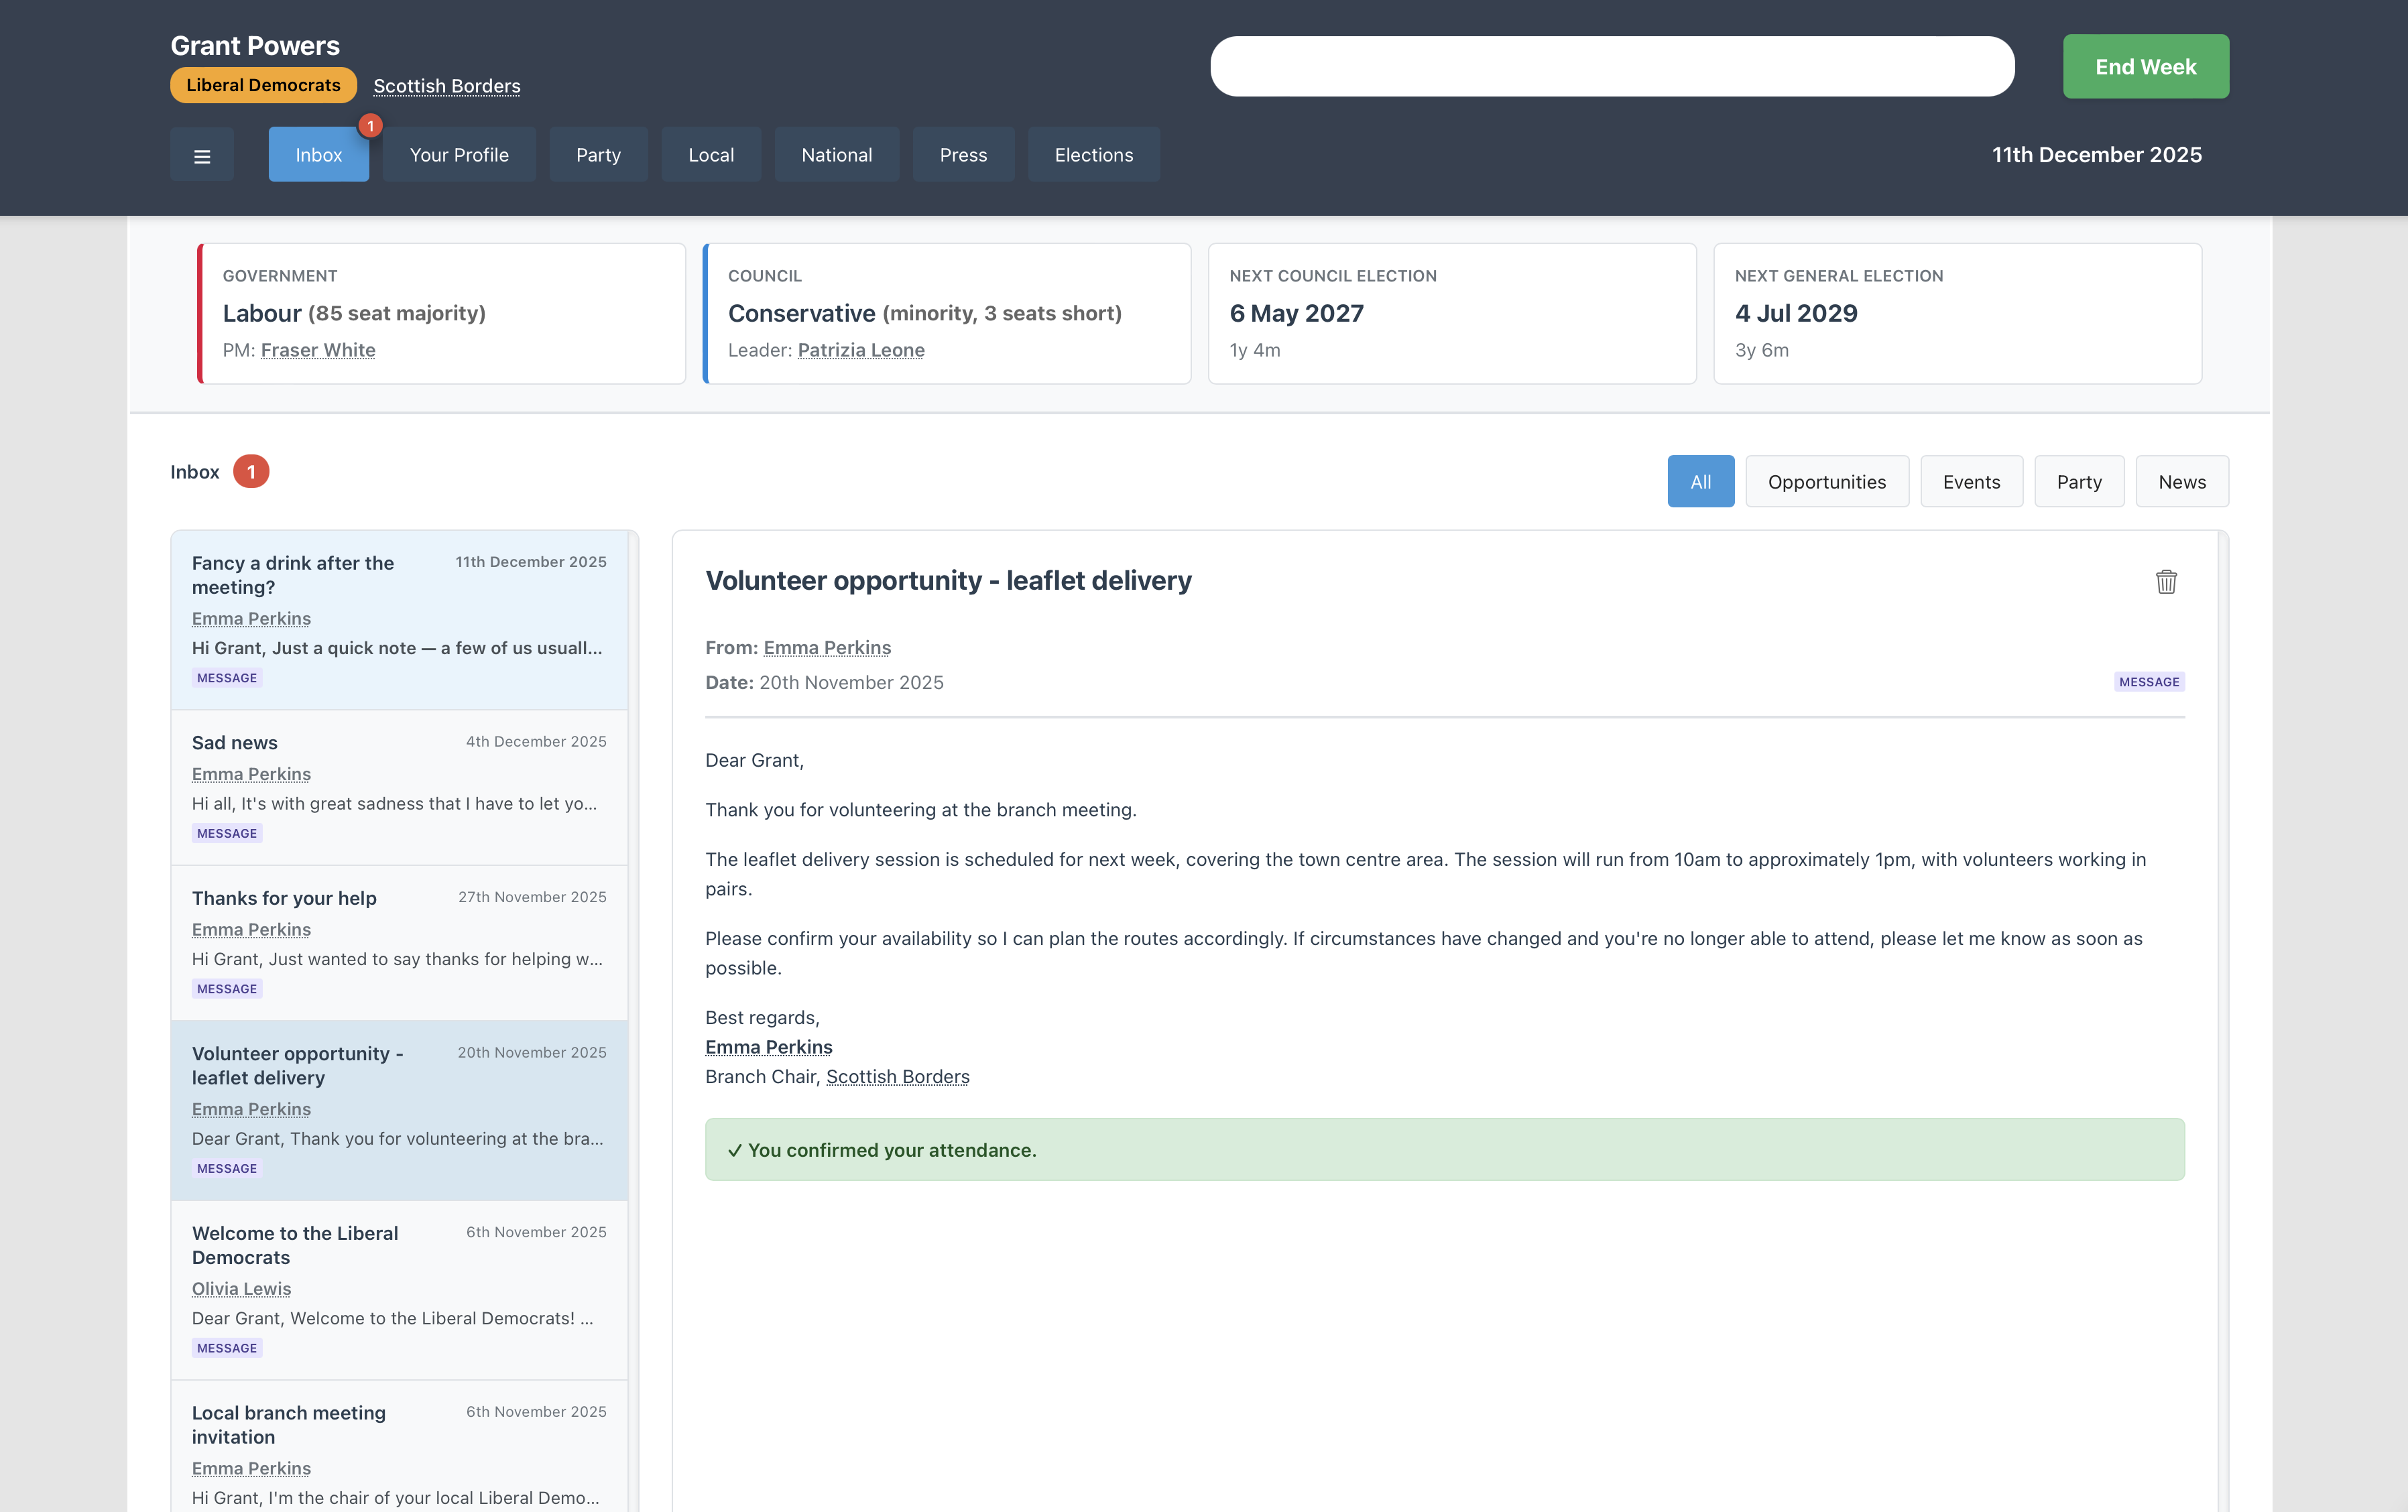Click End Week button
2408x1512 pixels.
pyautogui.click(x=2145, y=67)
